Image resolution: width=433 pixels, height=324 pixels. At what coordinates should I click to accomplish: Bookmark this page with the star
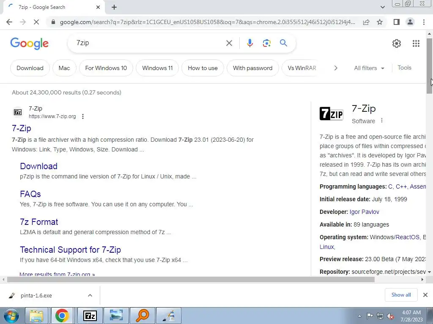coord(380,22)
